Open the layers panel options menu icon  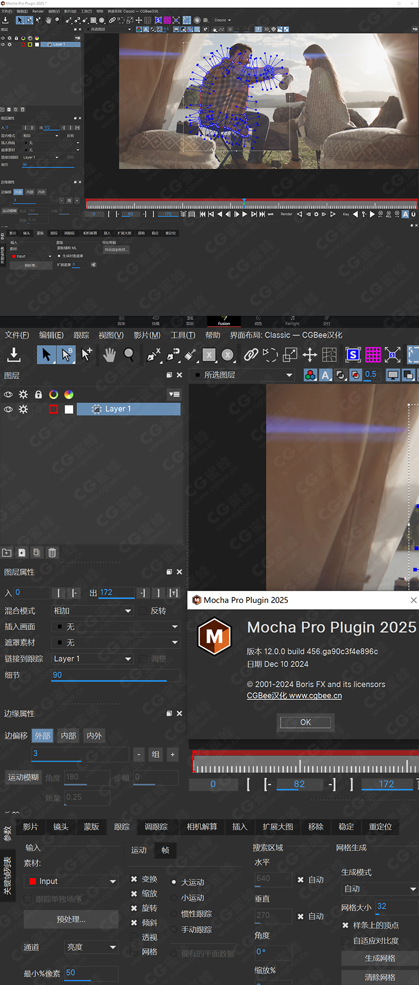[x=174, y=394]
